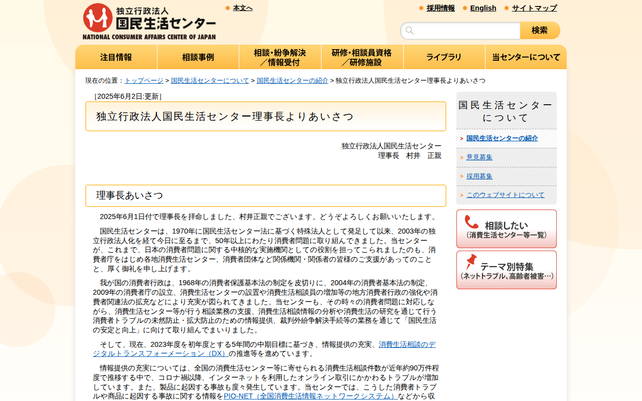Open the 消費生活相談のデジタルトランスフォーメーション（DX） link
The image size is (642, 401).
coord(264,349)
